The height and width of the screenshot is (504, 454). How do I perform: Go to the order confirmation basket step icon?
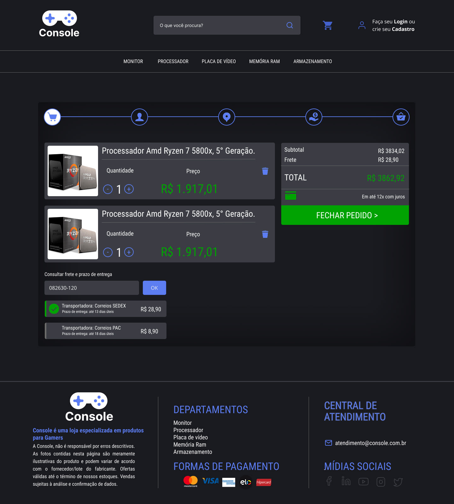pyautogui.click(x=401, y=117)
